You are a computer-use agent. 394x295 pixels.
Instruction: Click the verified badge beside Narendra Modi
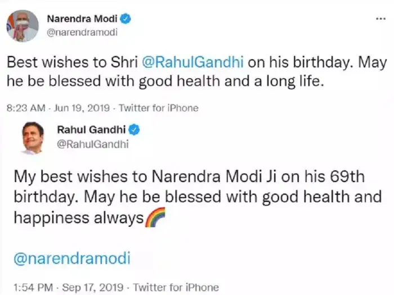(x=127, y=19)
